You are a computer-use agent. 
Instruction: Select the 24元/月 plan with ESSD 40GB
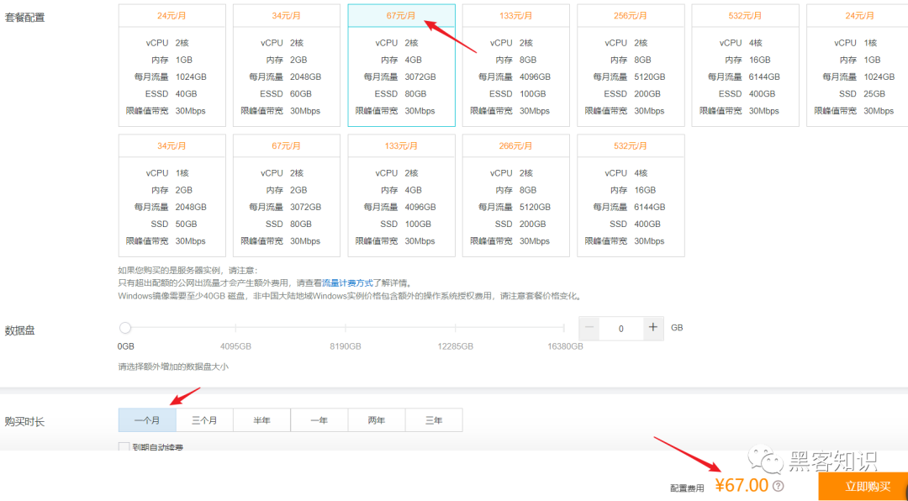point(172,66)
